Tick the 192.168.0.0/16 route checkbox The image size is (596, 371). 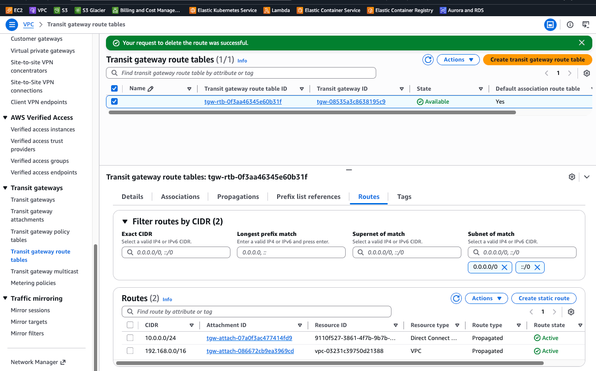130,351
